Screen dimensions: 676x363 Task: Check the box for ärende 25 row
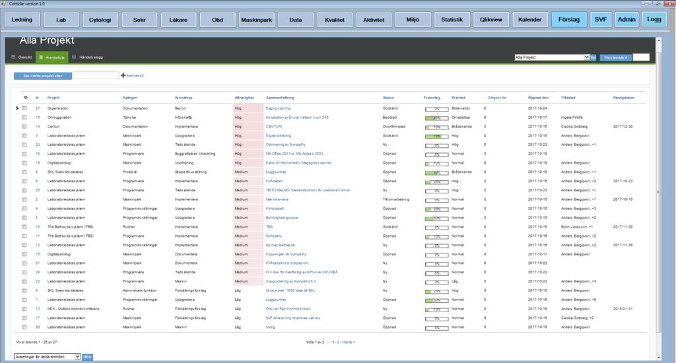[24, 190]
